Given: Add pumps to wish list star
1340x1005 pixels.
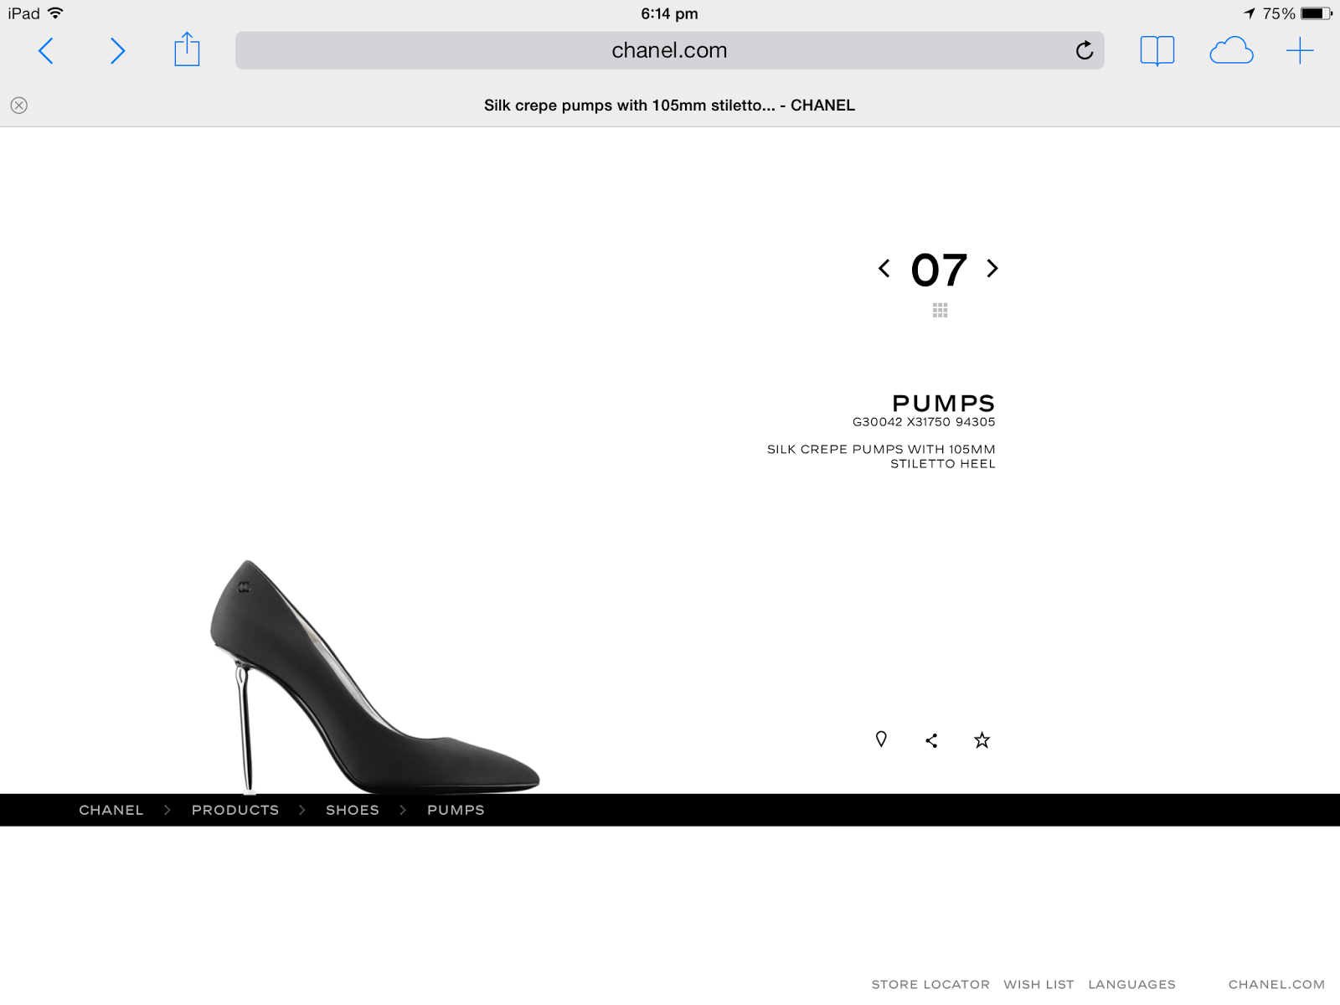Looking at the screenshot, I should [982, 740].
